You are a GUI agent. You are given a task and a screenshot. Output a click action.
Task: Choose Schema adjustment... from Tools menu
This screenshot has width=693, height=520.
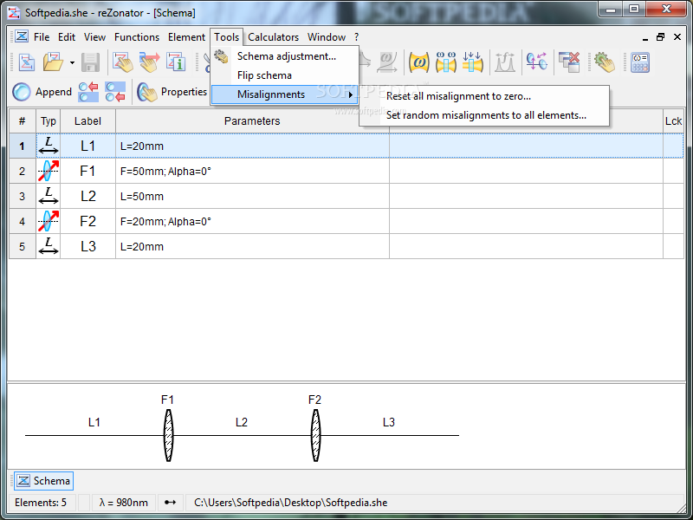coord(285,56)
